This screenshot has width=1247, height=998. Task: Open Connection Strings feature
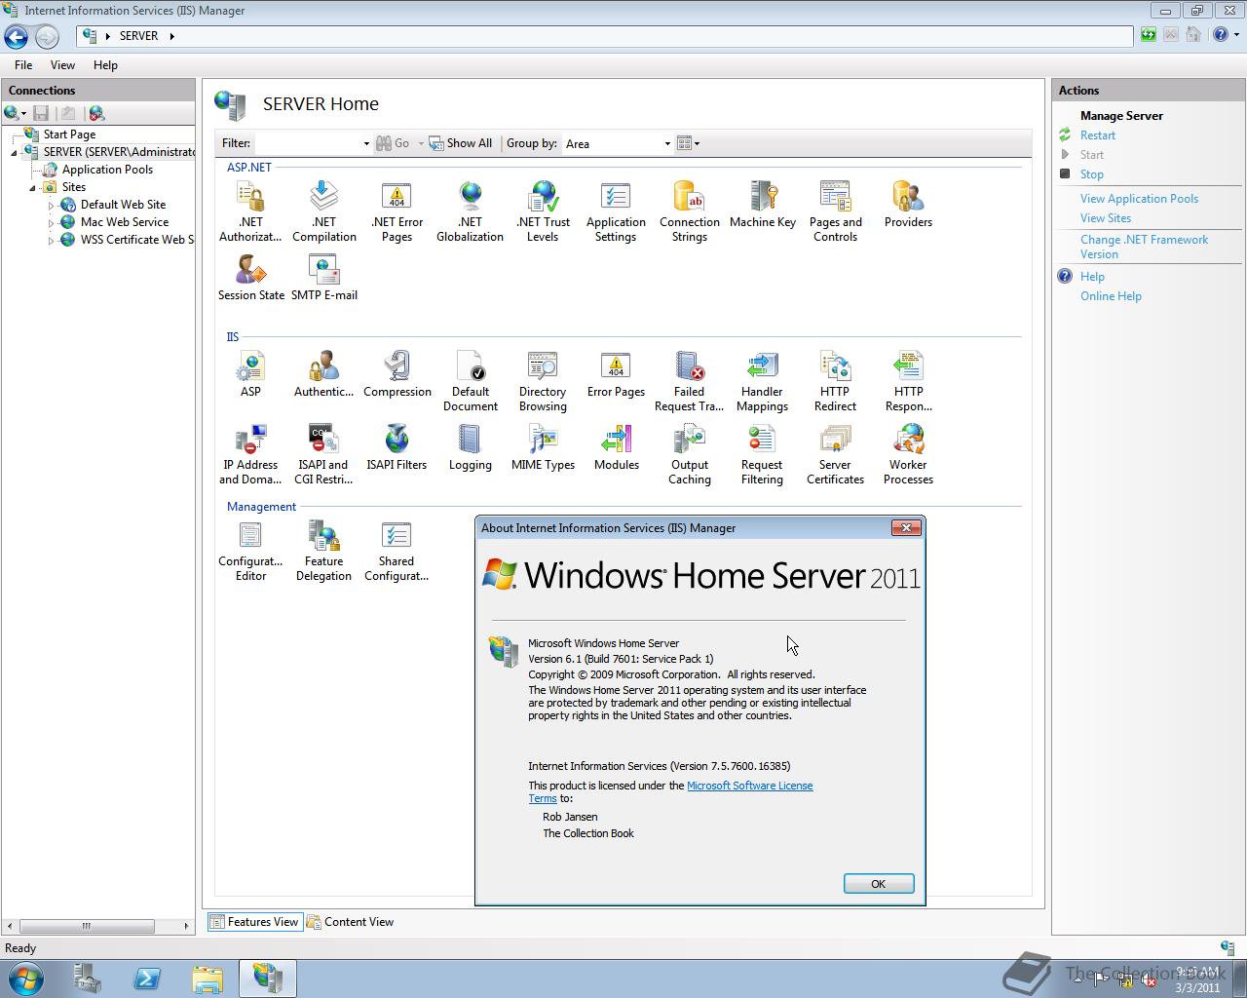tap(689, 211)
